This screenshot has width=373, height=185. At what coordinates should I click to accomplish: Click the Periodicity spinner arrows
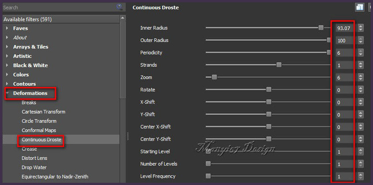point(361,53)
